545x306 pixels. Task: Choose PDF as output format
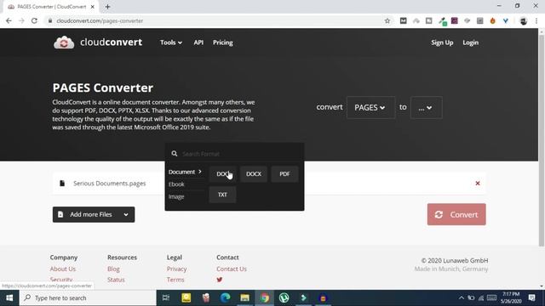[x=284, y=173]
